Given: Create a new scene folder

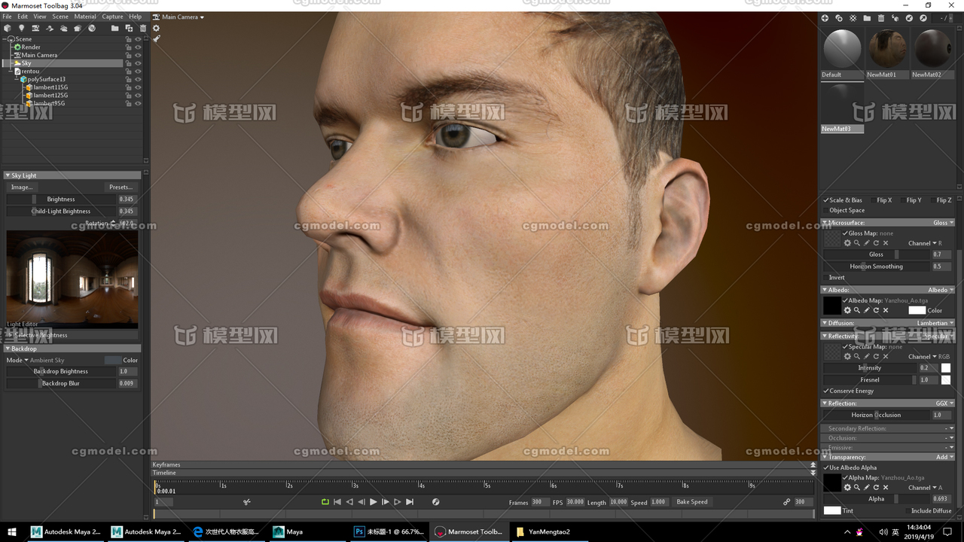Looking at the screenshot, I should point(114,29).
